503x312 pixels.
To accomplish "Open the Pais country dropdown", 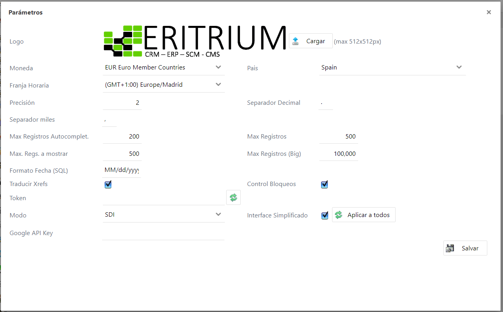I will tap(392, 68).
